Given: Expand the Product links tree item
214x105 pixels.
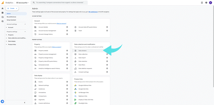Looking at the screenshot, I should click(x=6, y=45).
